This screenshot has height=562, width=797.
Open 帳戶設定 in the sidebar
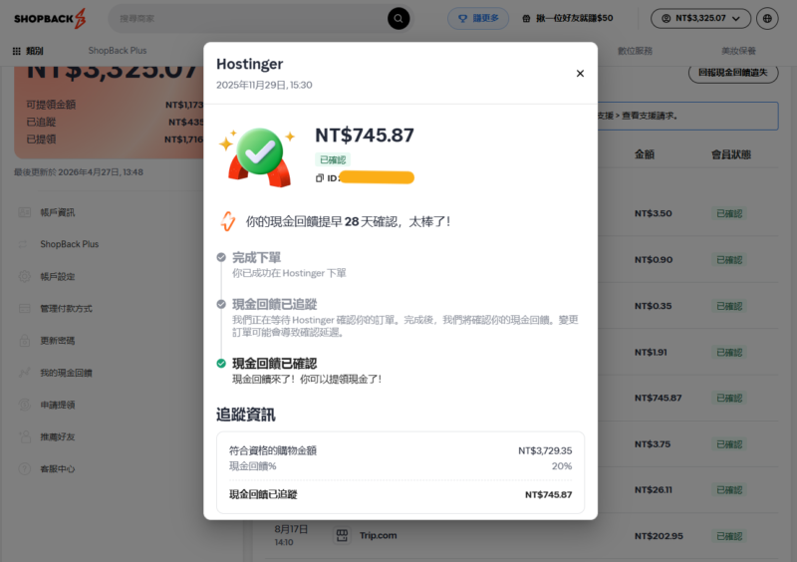(58, 277)
